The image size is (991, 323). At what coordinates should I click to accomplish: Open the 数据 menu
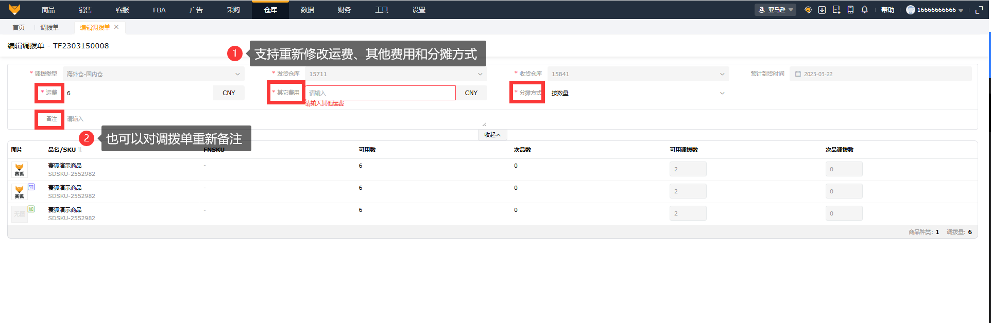tap(307, 10)
